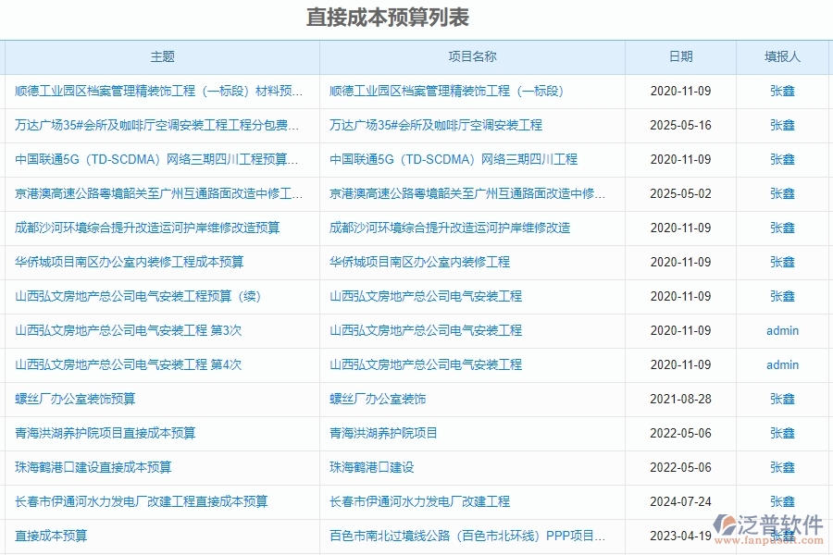Open 青海洪湖养护院项目直接成本预算 link
The height and width of the screenshot is (555, 833).
coord(109,433)
